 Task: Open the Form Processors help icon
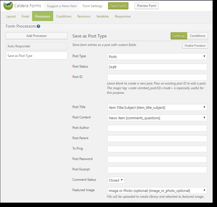coord(38,26)
